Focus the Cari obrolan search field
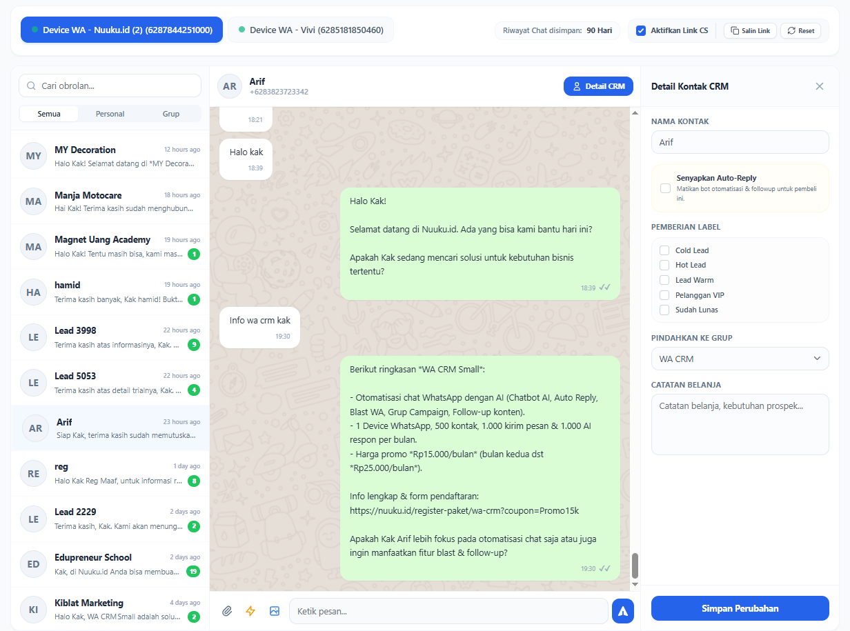Screen dimensions: 850x631 [110, 86]
